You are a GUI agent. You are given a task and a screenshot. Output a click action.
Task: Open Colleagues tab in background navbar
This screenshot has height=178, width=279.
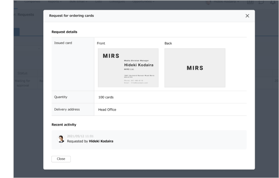point(117,2)
